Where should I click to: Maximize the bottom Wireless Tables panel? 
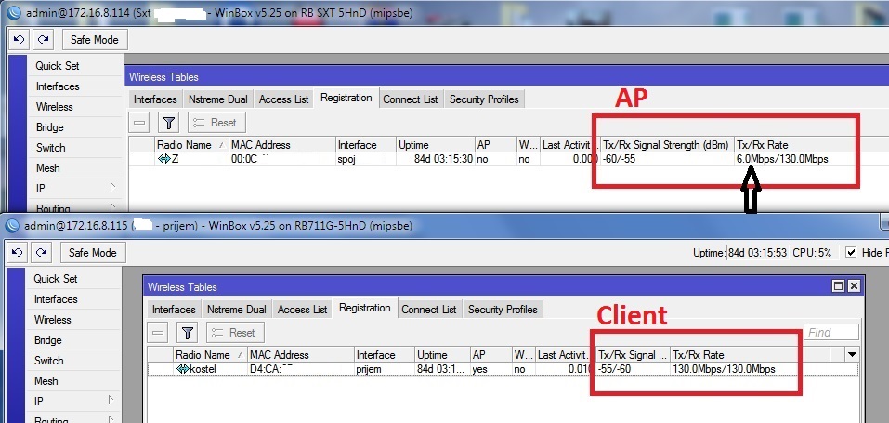pyautogui.click(x=838, y=286)
